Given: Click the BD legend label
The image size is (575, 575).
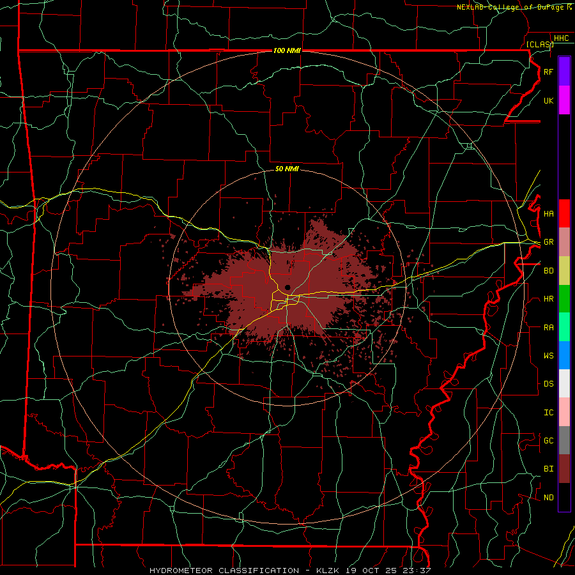Looking at the screenshot, I should click(548, 271).
